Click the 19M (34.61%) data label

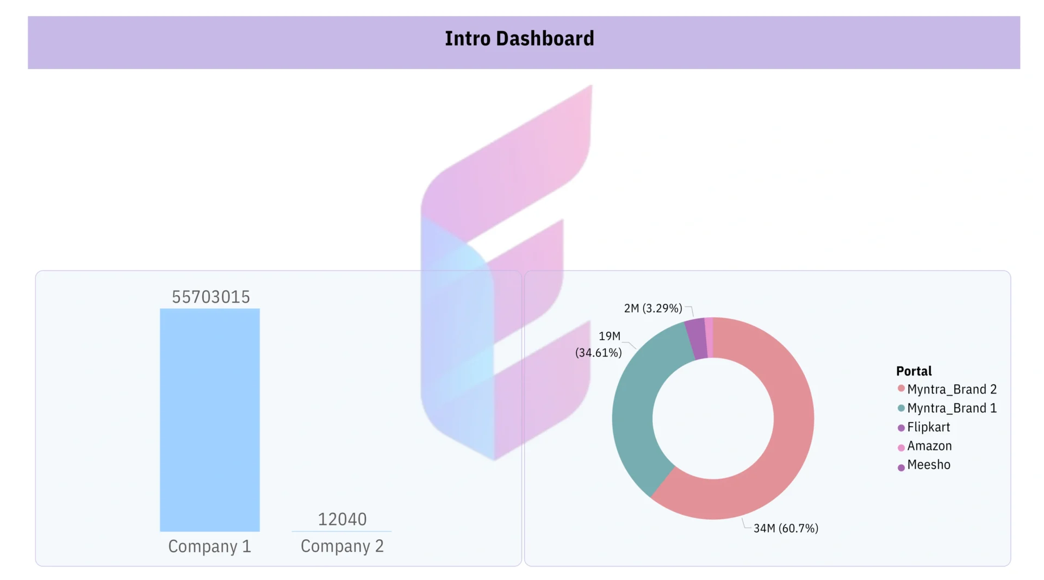coord(599,345)
